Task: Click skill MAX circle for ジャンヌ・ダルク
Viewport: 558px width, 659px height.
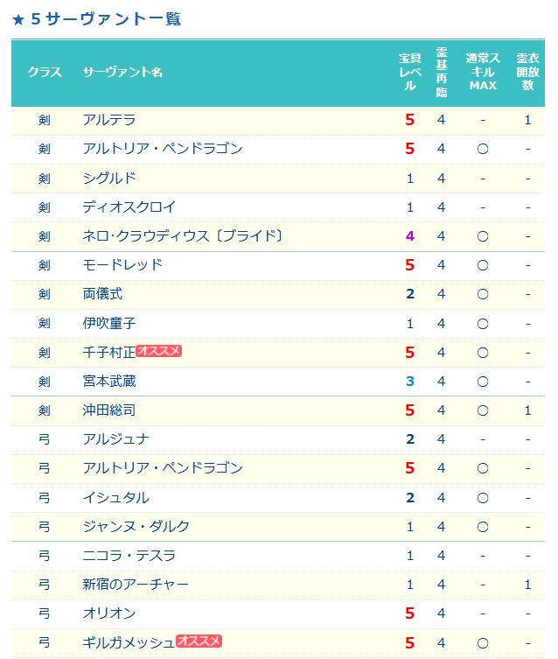Action: 483,527
